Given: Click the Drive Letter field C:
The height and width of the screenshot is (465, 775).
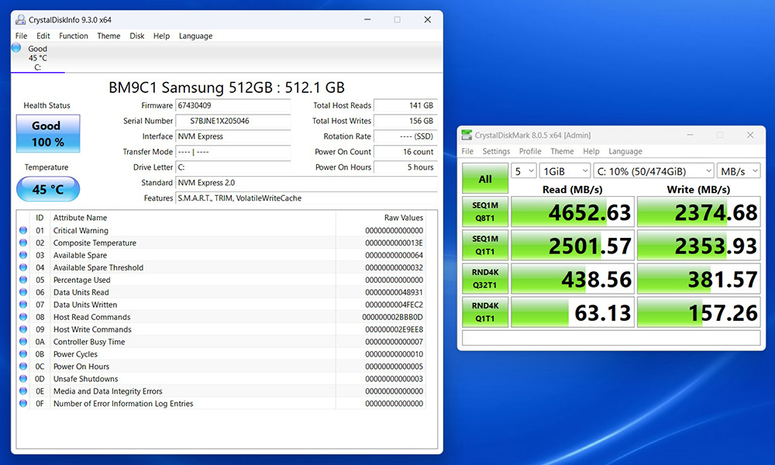Looking at the screenshot, I should click(232, 167).
